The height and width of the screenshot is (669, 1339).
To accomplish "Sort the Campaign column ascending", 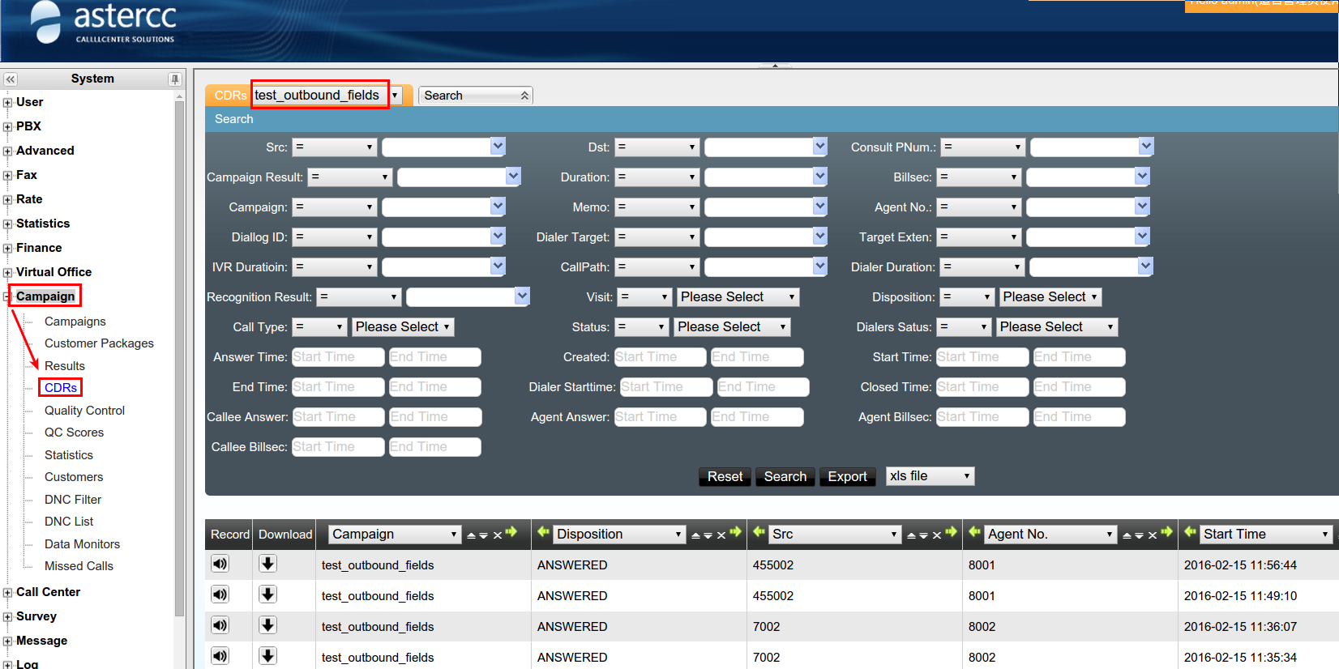I will click(x=470, y=535).
